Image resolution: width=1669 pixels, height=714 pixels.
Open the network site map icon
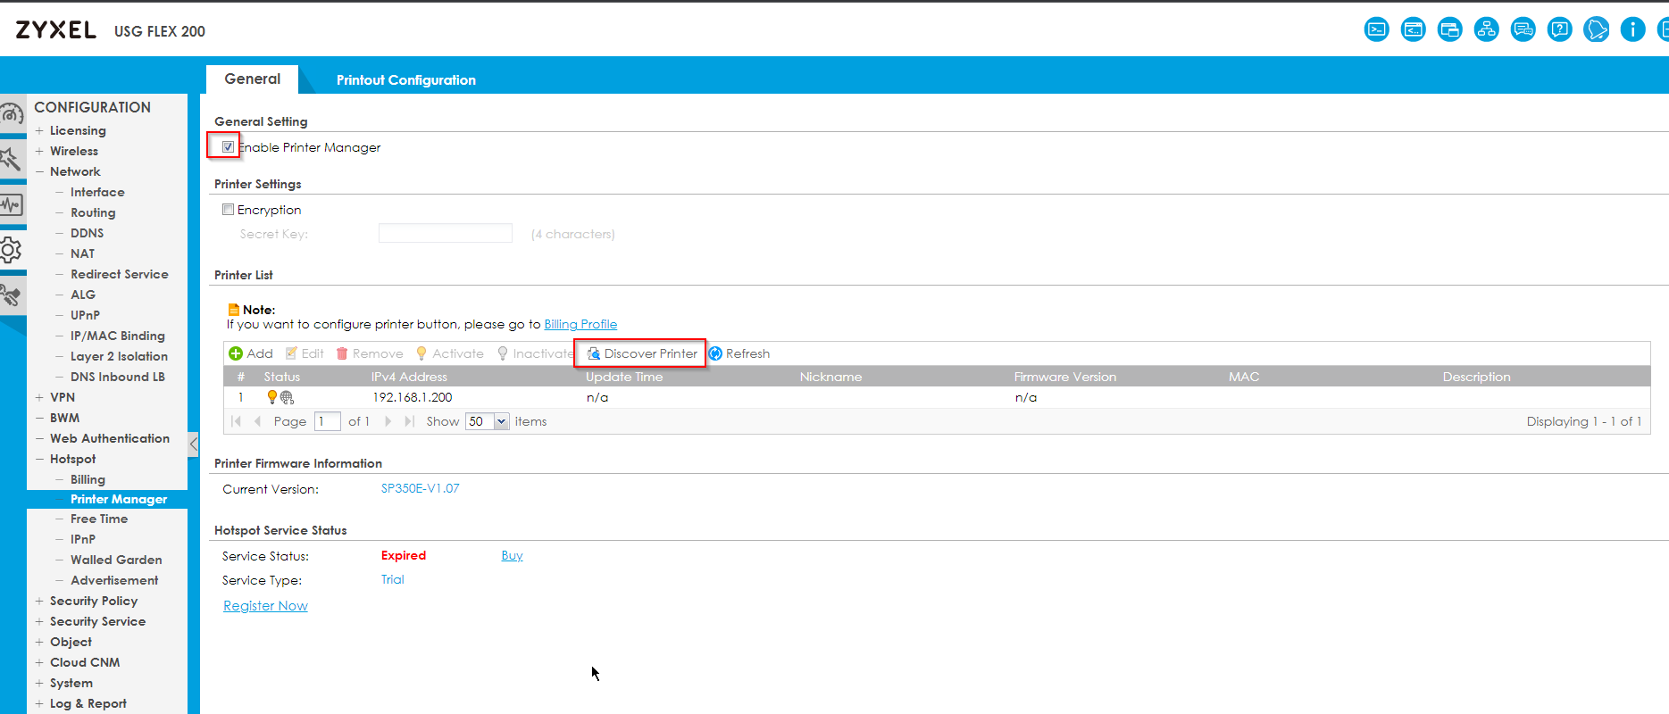(1486, 30)
